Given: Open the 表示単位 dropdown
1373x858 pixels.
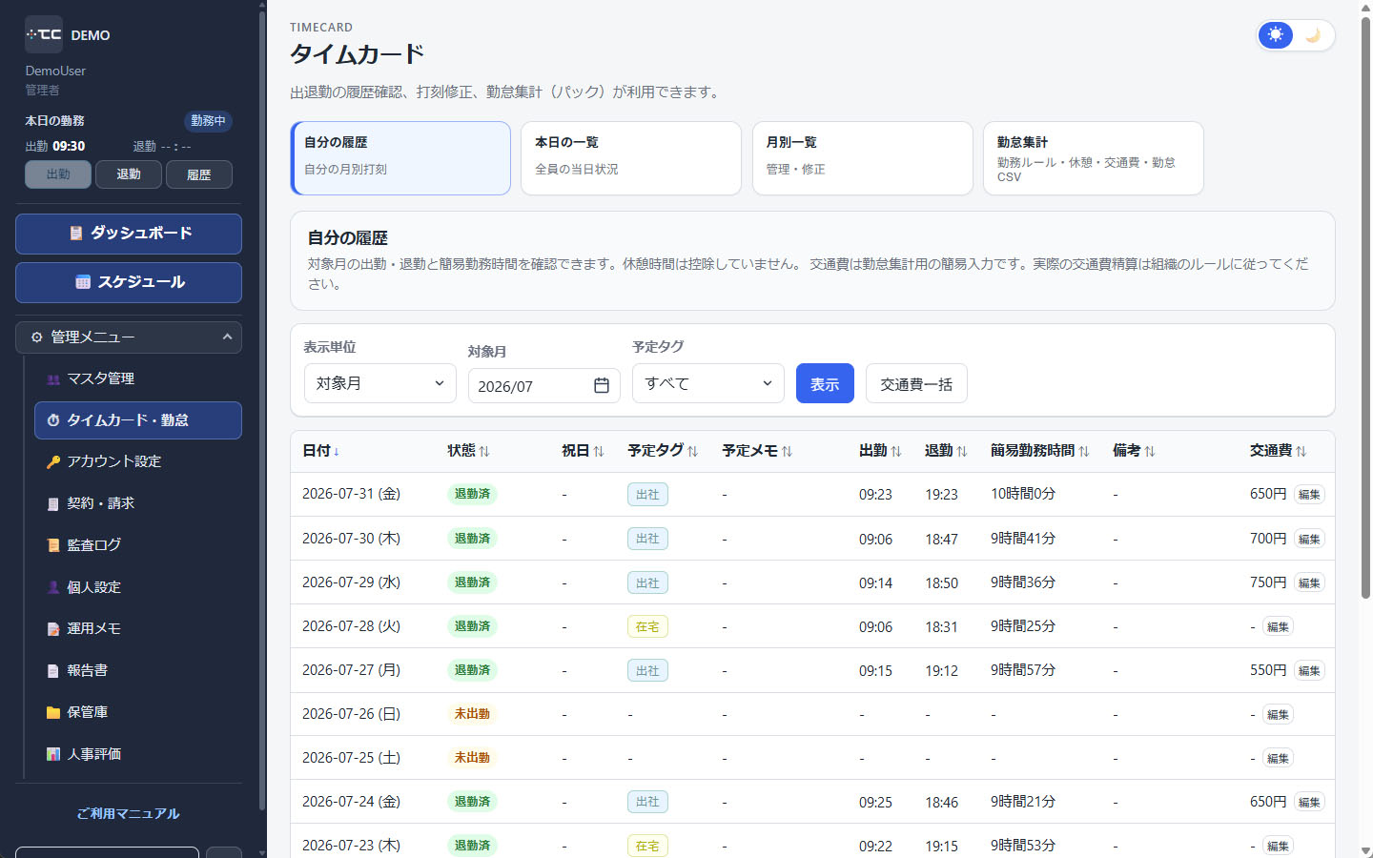Looking at the screenshot, I should (x=380, y=383).
